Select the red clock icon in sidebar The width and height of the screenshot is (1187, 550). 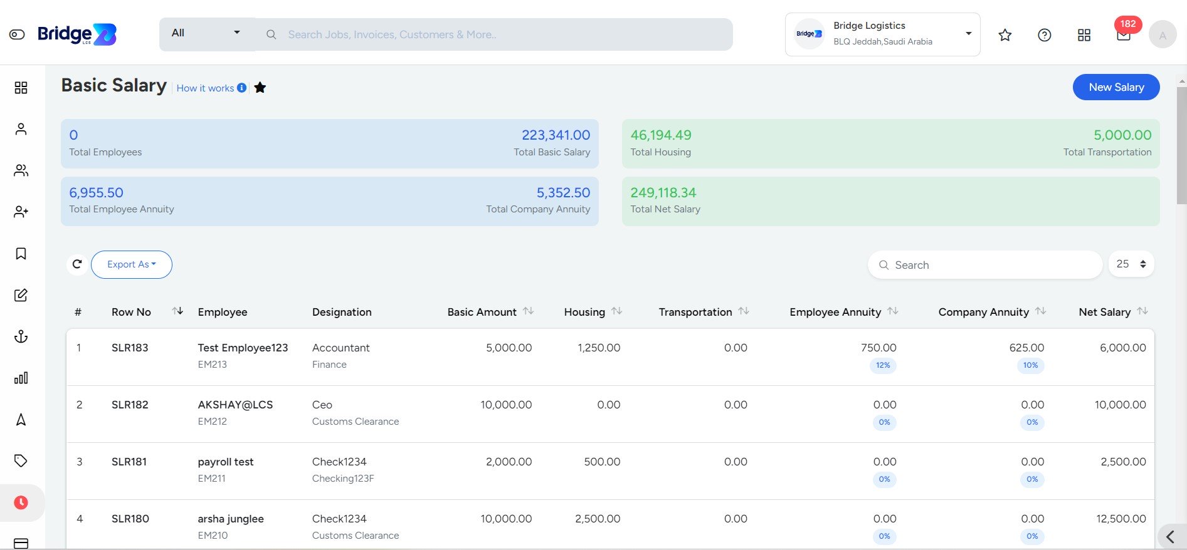coord(21,502)
